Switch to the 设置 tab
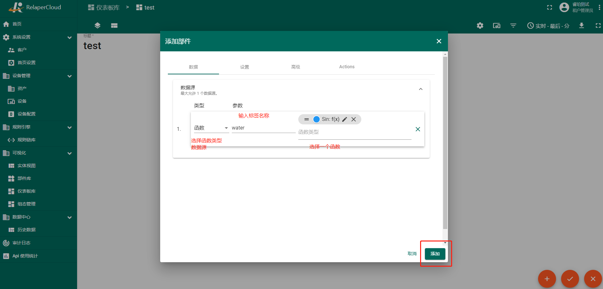Image resolution: width=603 pixels, height=289 pixels. point(245,67)
